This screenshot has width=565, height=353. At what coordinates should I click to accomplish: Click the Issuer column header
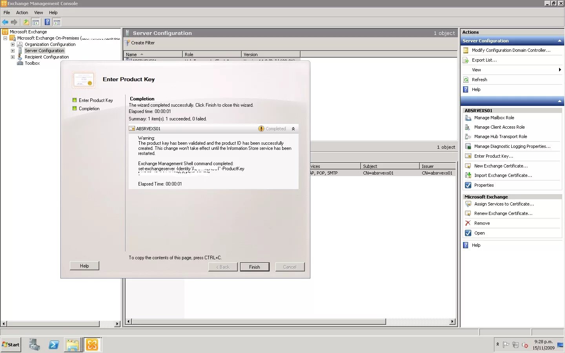tap(437, 166)
